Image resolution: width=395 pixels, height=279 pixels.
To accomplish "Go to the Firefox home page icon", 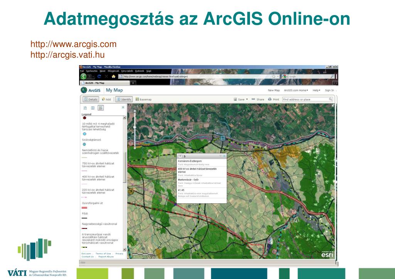I will (114, 76).
